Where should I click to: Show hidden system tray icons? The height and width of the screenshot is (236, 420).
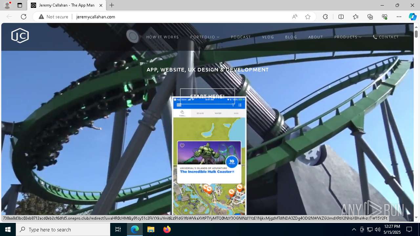354,229
